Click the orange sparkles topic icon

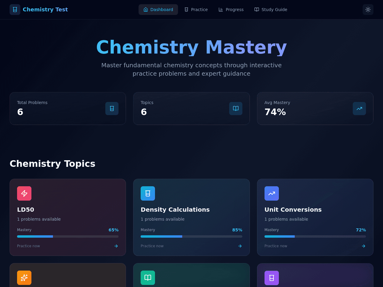pyautogui.click(x=24, y=278)
